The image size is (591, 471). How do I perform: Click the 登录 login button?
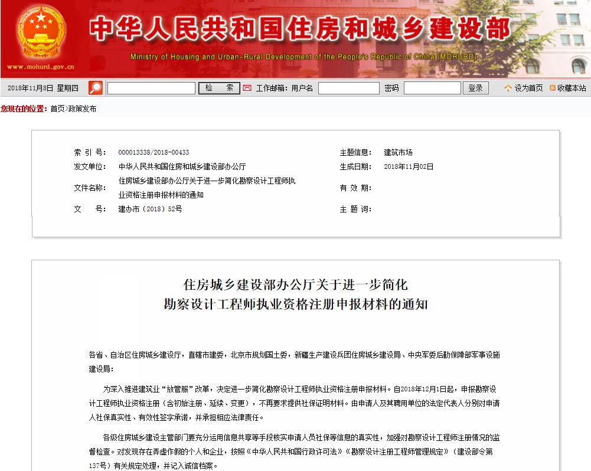pos(476,88)
